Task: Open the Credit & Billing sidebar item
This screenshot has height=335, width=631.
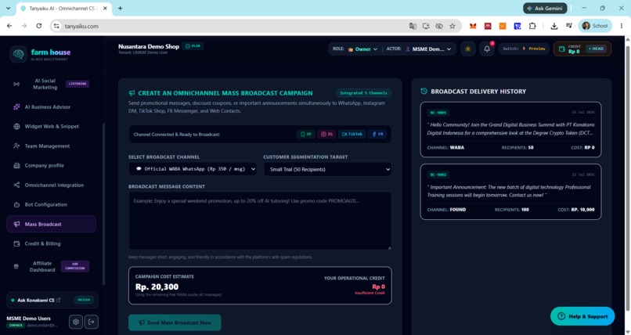Action: click(51, 243)
